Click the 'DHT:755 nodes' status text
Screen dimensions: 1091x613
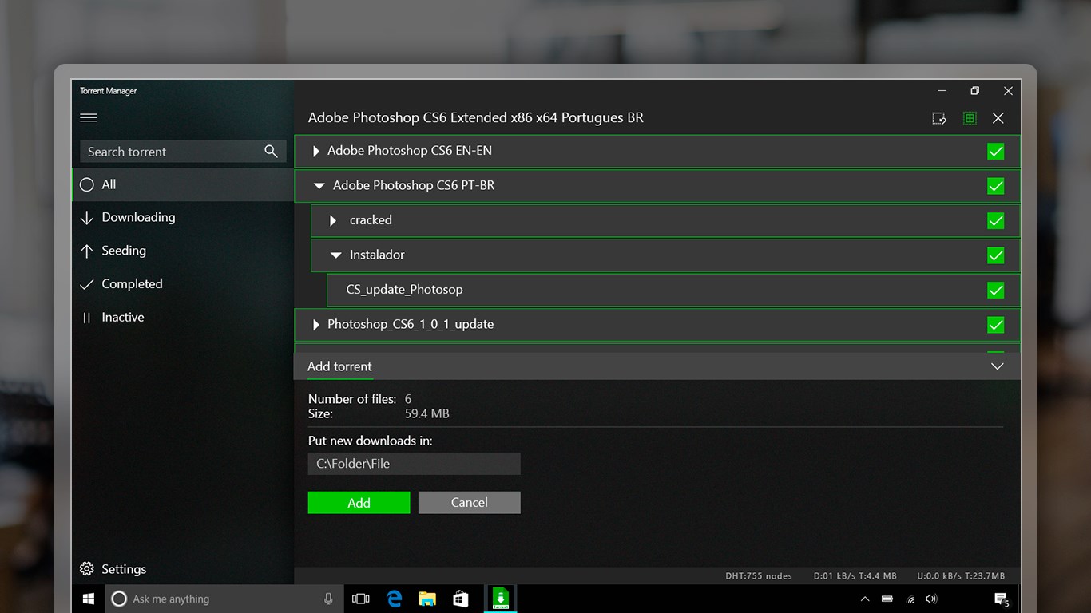(x=759, y=576)
